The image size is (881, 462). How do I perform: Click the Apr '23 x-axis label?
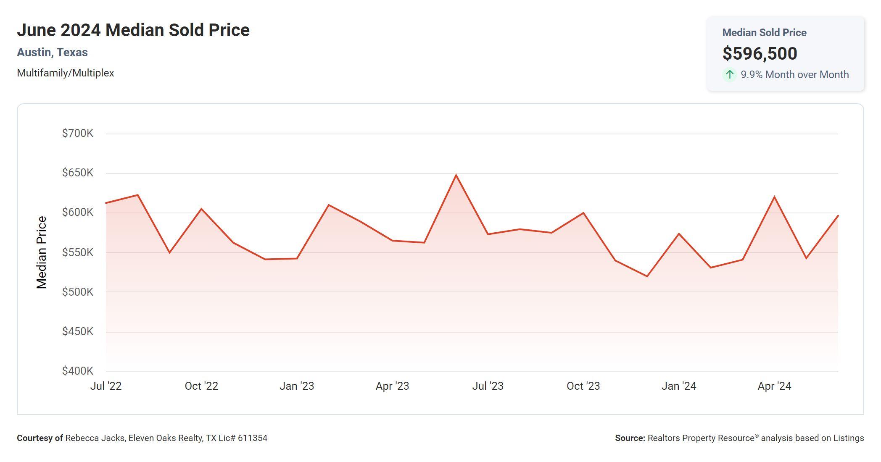pos(392,386)
